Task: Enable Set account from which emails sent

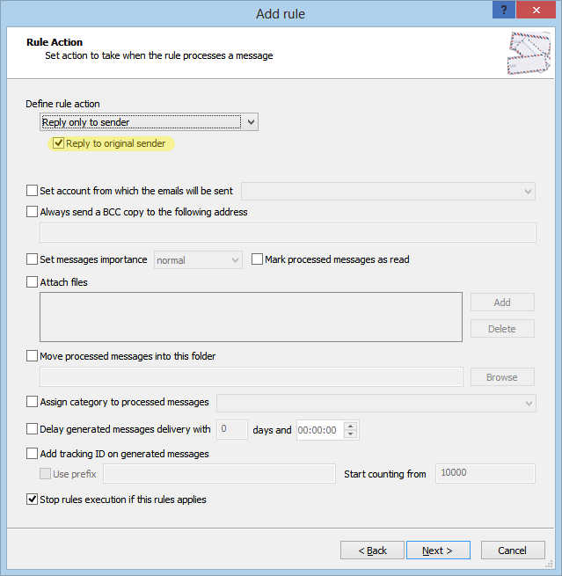Action: click(x=32, y=191)
